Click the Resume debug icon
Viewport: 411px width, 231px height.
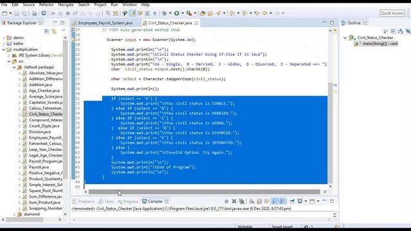click(53, 13)
